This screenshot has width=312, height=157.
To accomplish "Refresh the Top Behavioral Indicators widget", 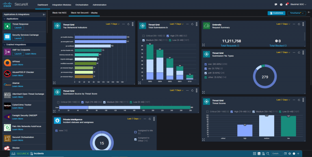I will pos(128,24).
